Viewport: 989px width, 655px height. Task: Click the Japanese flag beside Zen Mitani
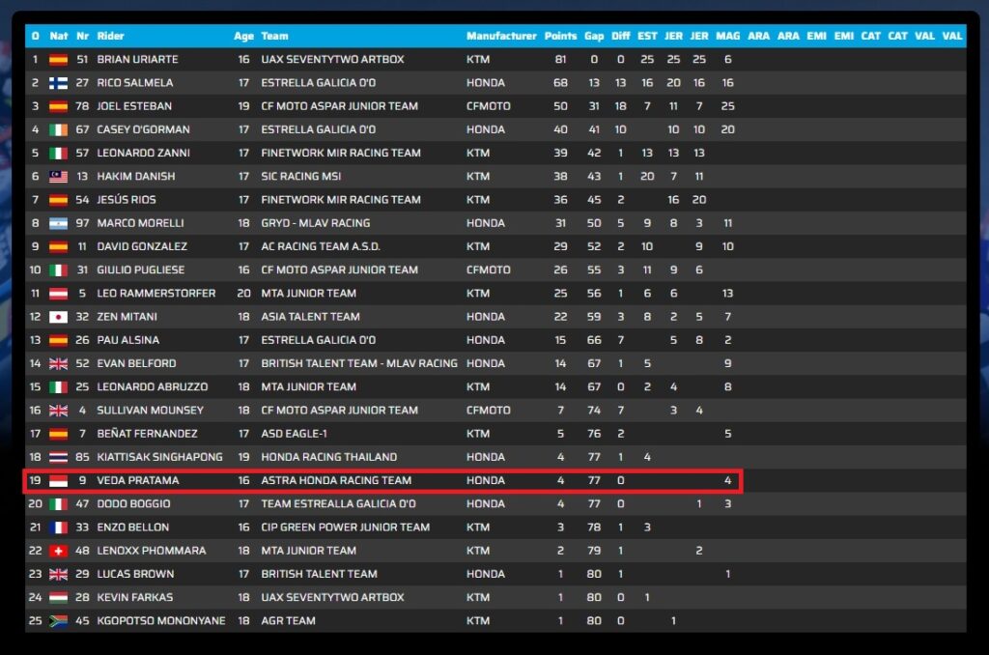(x=58, y=316)
